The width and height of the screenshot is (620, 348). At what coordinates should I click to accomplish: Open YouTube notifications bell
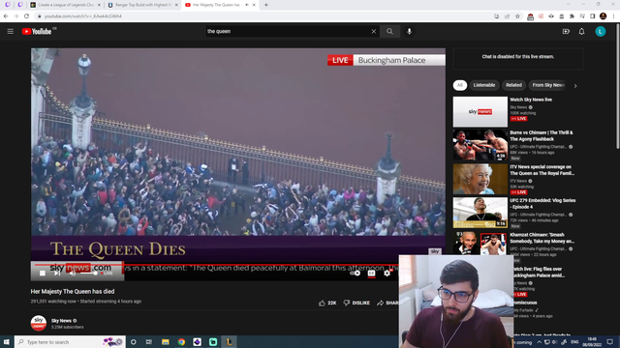pos(581,31)
